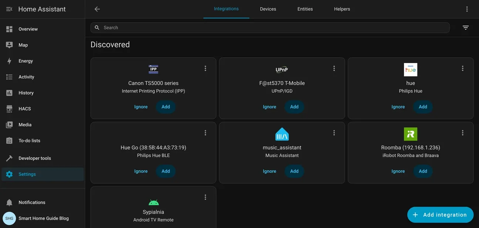The width and height of the screenshot is (479, 228).
Task: Click Hue Go (38:5B:44:A3:73:19) title text
Action: tap(153, 148)
